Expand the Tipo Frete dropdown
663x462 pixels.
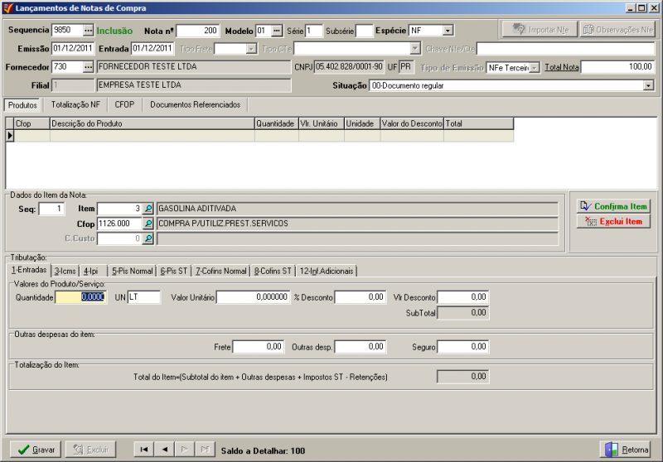251,49
